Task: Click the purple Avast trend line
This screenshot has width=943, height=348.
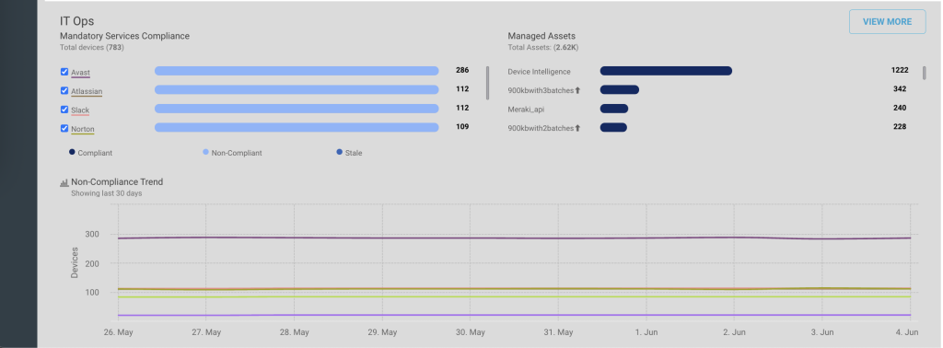Action: (x=514, y=238)
